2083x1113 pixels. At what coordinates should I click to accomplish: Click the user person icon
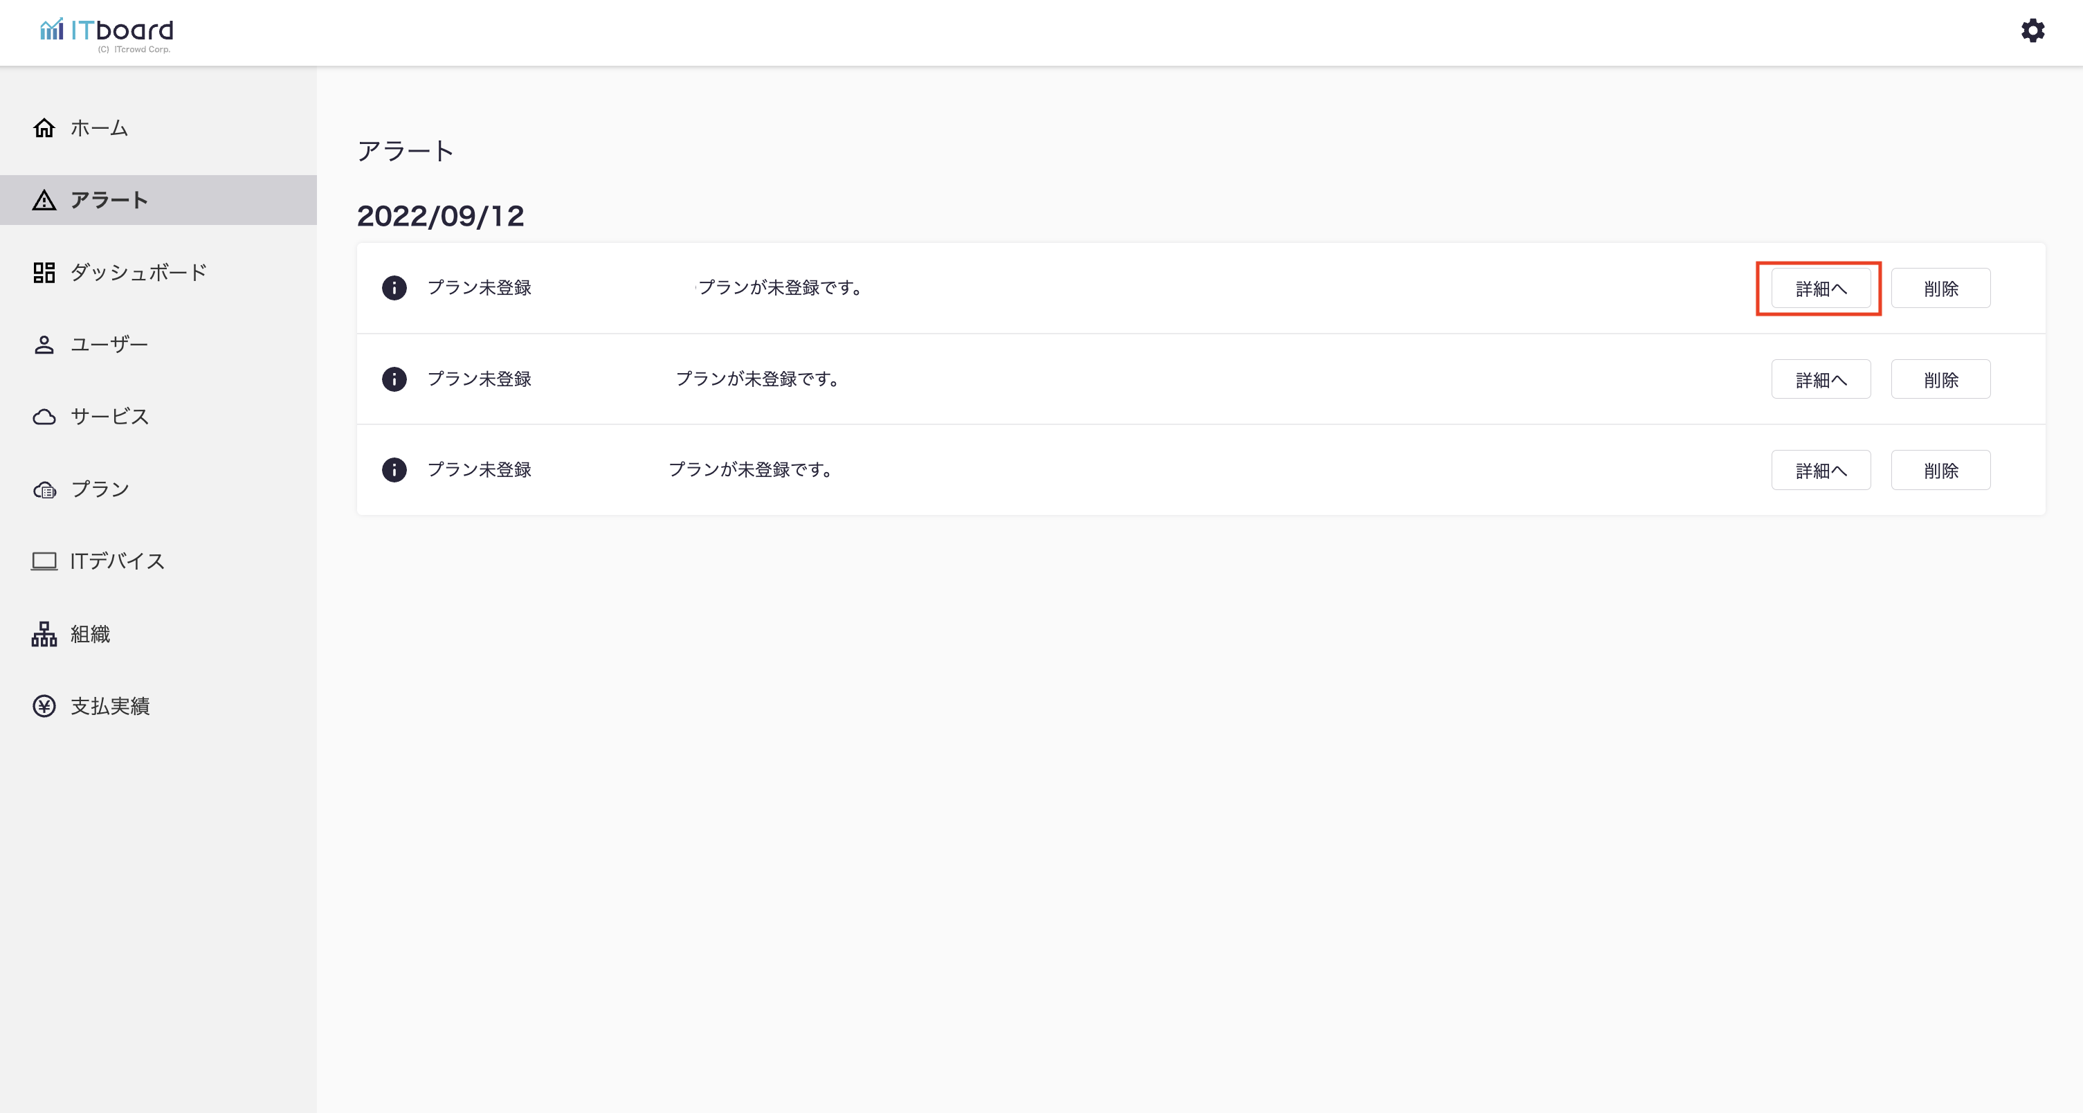click(44, 345)
